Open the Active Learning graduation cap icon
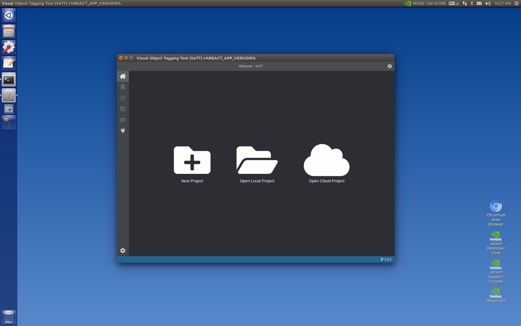 [123, 120]
